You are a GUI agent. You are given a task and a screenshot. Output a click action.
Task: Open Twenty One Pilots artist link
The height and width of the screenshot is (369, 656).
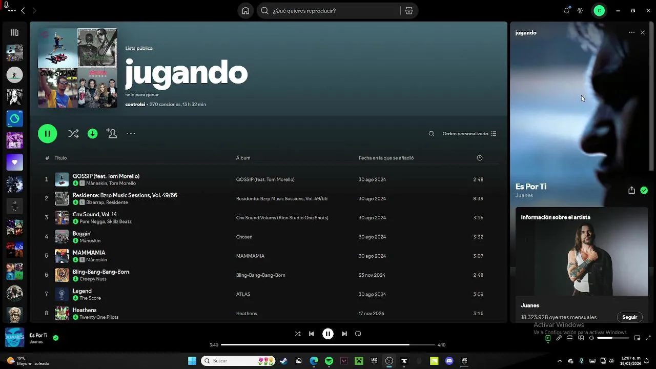pyautogui.click(x=99, y=317)
